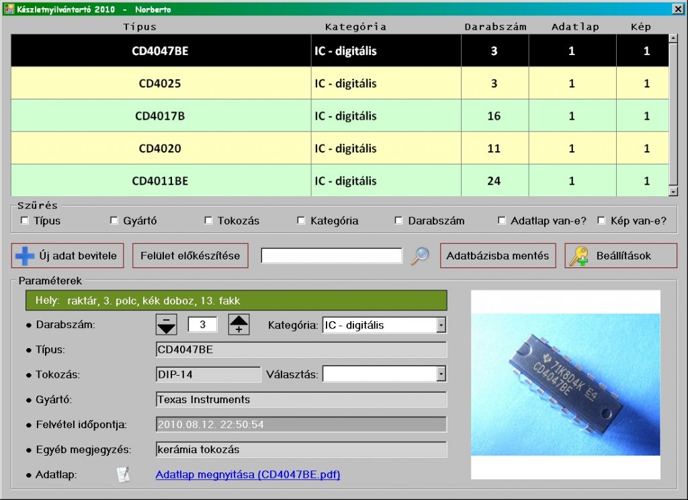Click the Adatlap column header
This screenshot has height=500, width=688.
pos(575,27)
